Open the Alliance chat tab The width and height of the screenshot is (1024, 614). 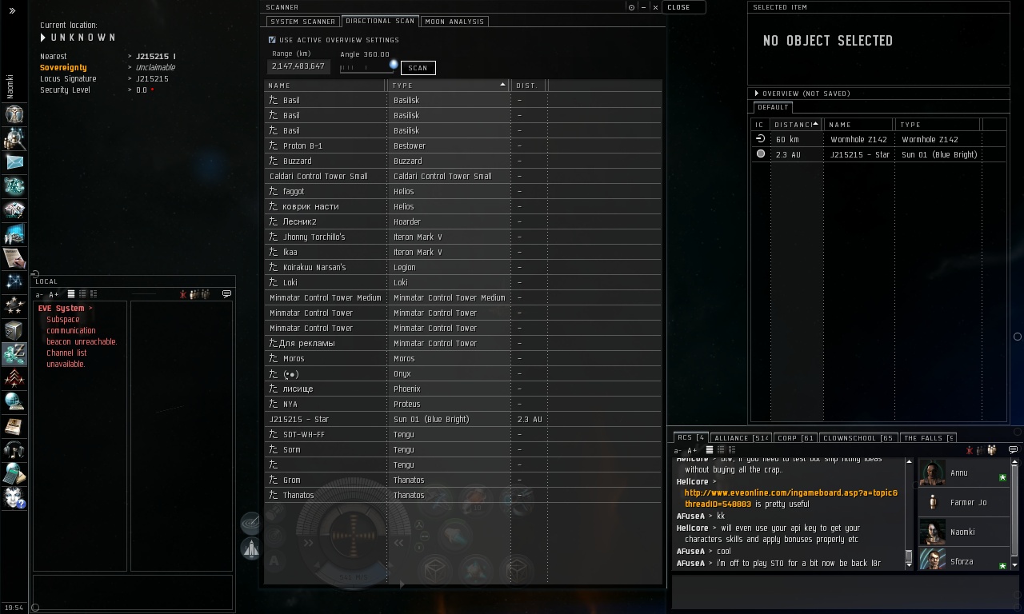pos(742,438)
